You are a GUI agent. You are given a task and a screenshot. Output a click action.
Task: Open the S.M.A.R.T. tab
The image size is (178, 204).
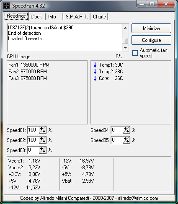point(77,17)
